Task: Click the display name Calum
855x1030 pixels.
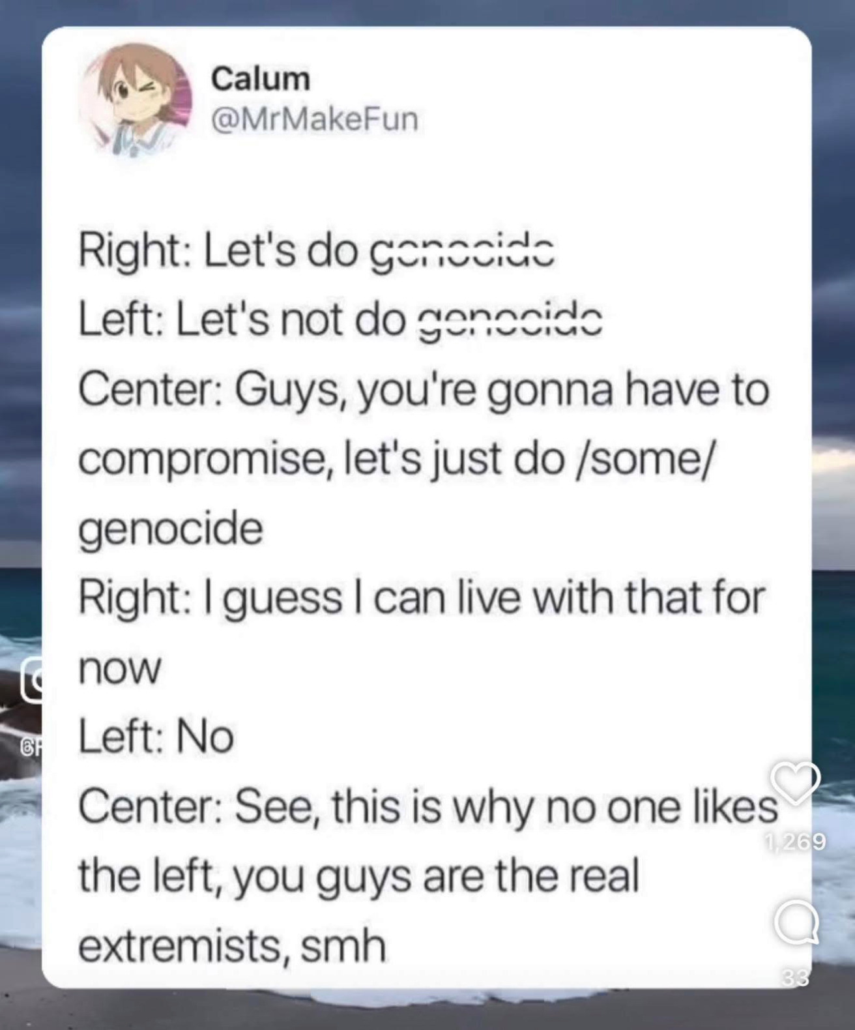Action: [261, 79]
